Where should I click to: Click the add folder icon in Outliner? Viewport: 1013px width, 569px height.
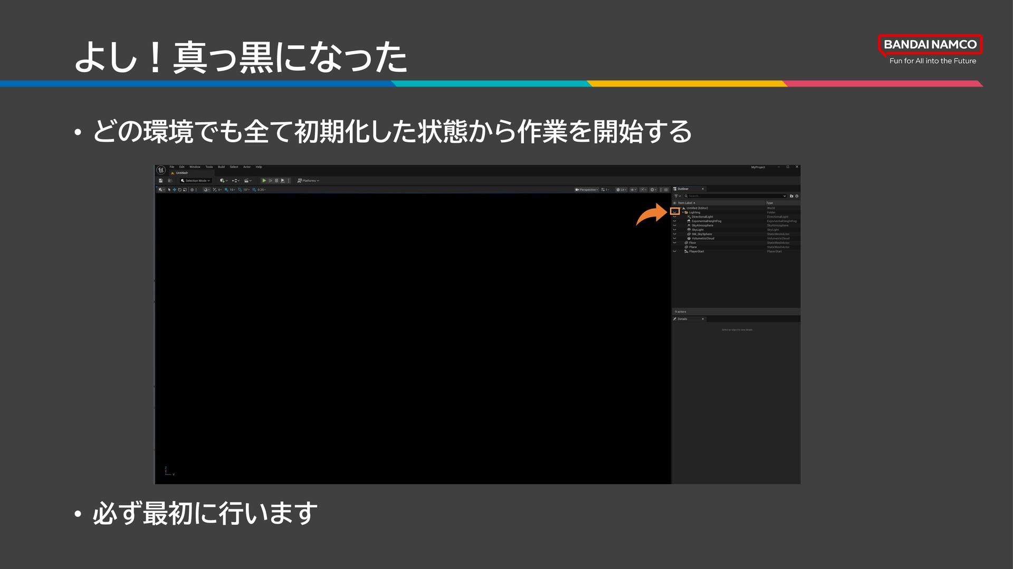click(791, 196)
